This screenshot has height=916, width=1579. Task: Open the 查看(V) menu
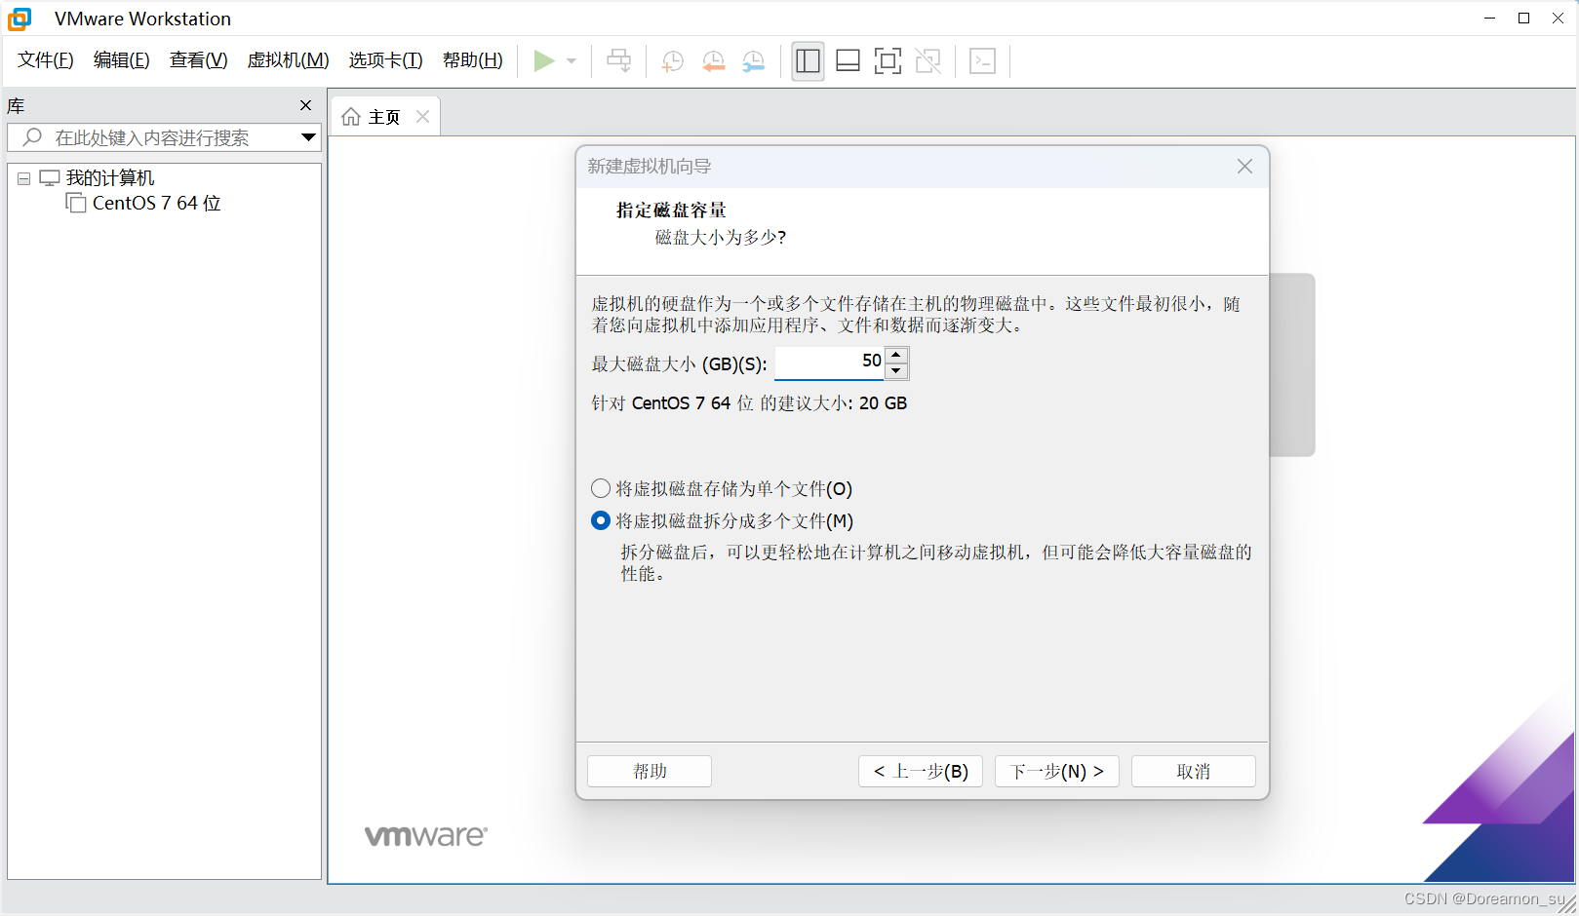(x=199, y=60)
